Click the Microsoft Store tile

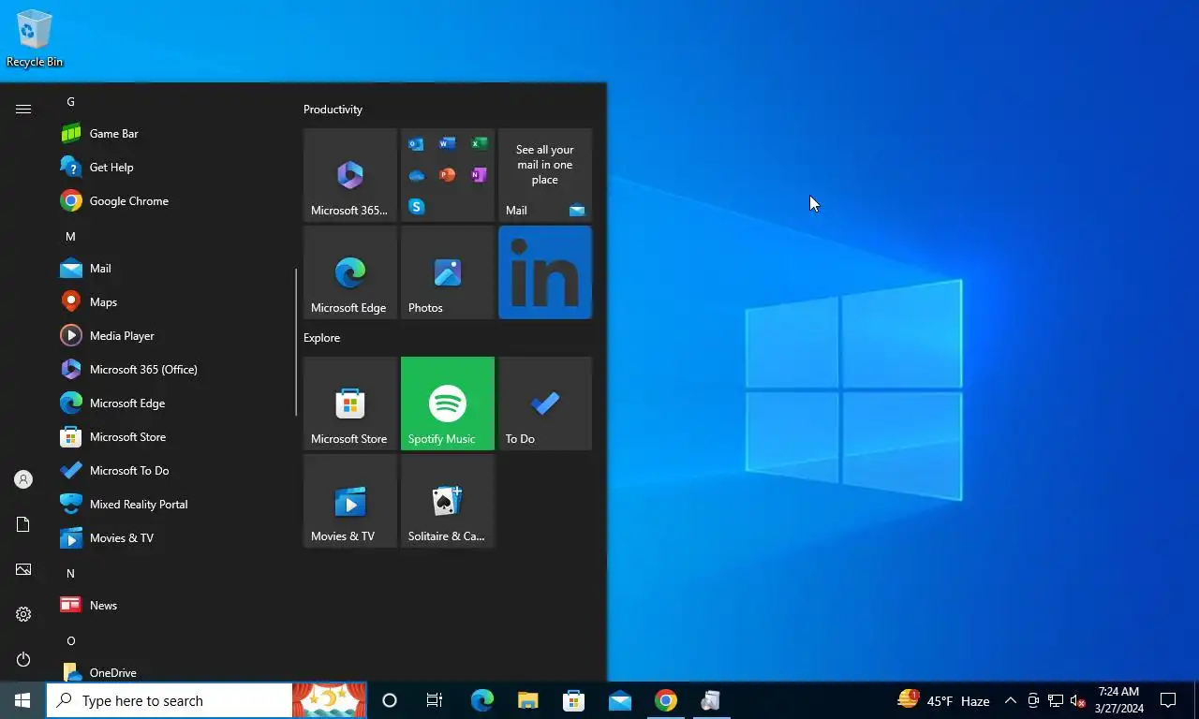350,404
